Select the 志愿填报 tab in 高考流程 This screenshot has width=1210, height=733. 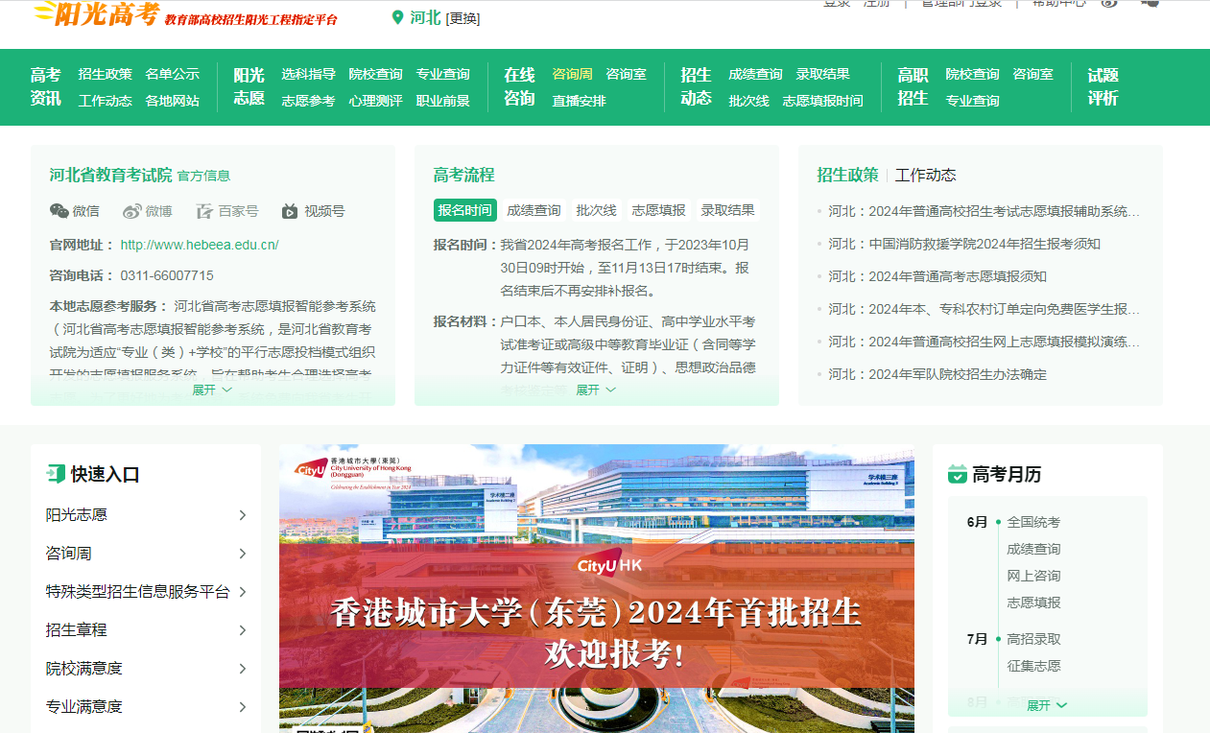click(x=658, y=210)
